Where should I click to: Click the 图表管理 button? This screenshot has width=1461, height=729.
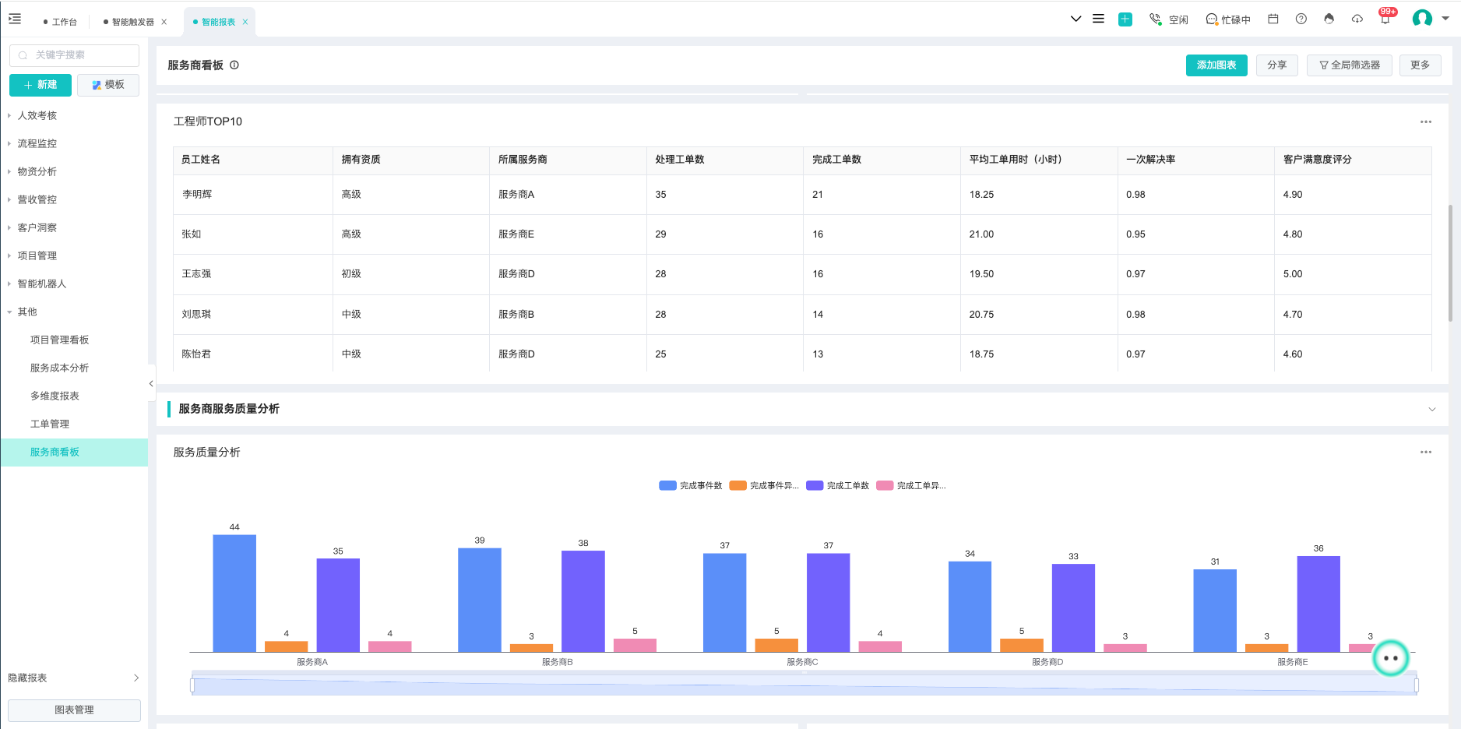click(74, 710)
